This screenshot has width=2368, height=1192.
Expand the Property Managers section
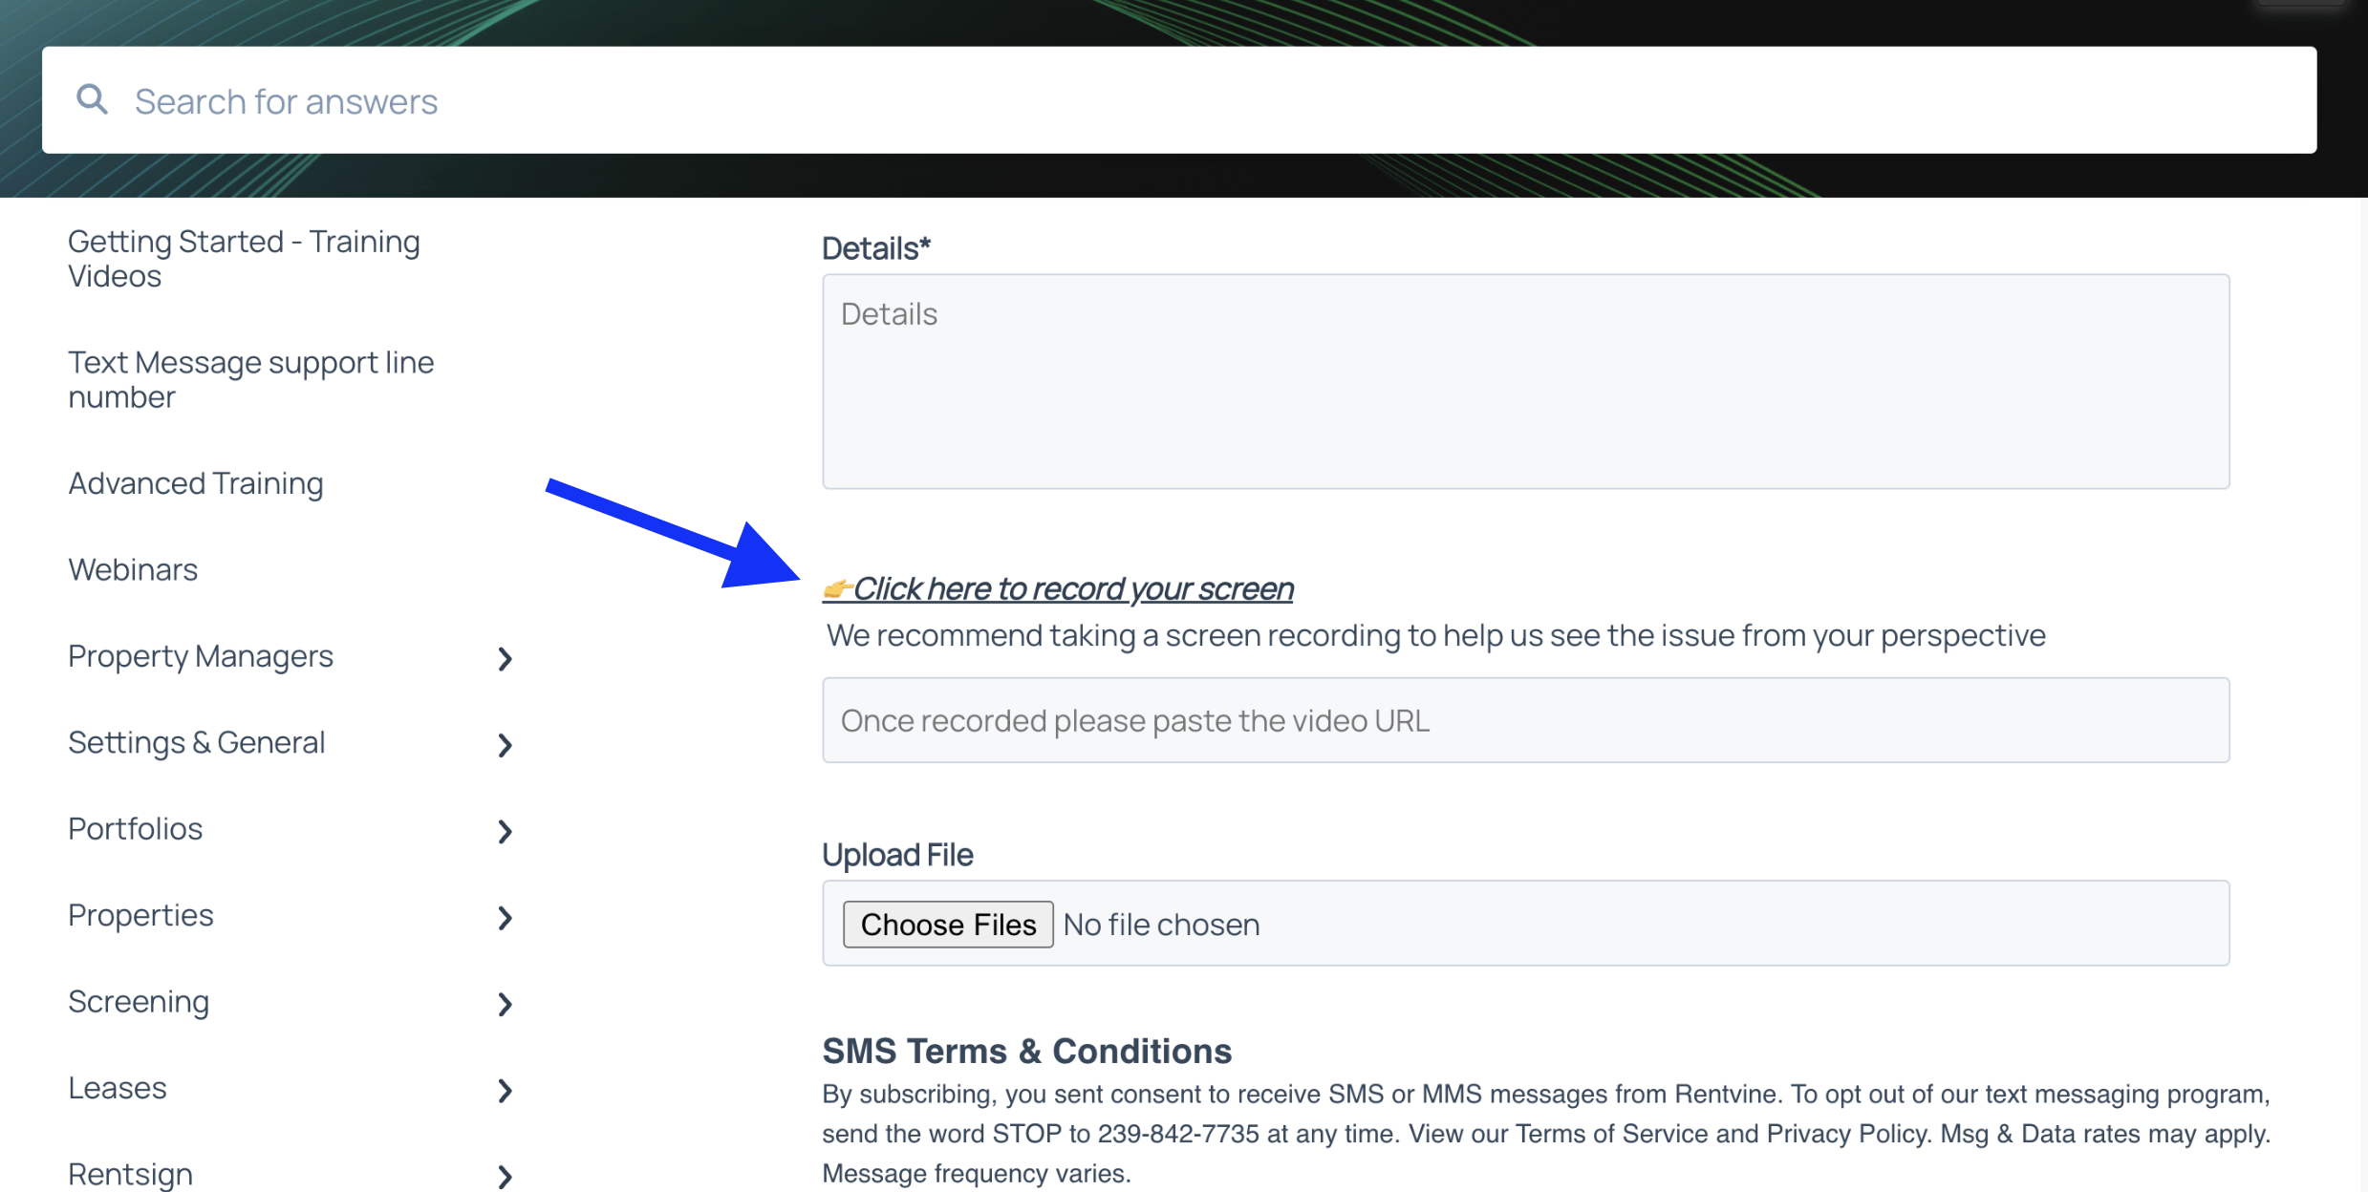point(506,658)
